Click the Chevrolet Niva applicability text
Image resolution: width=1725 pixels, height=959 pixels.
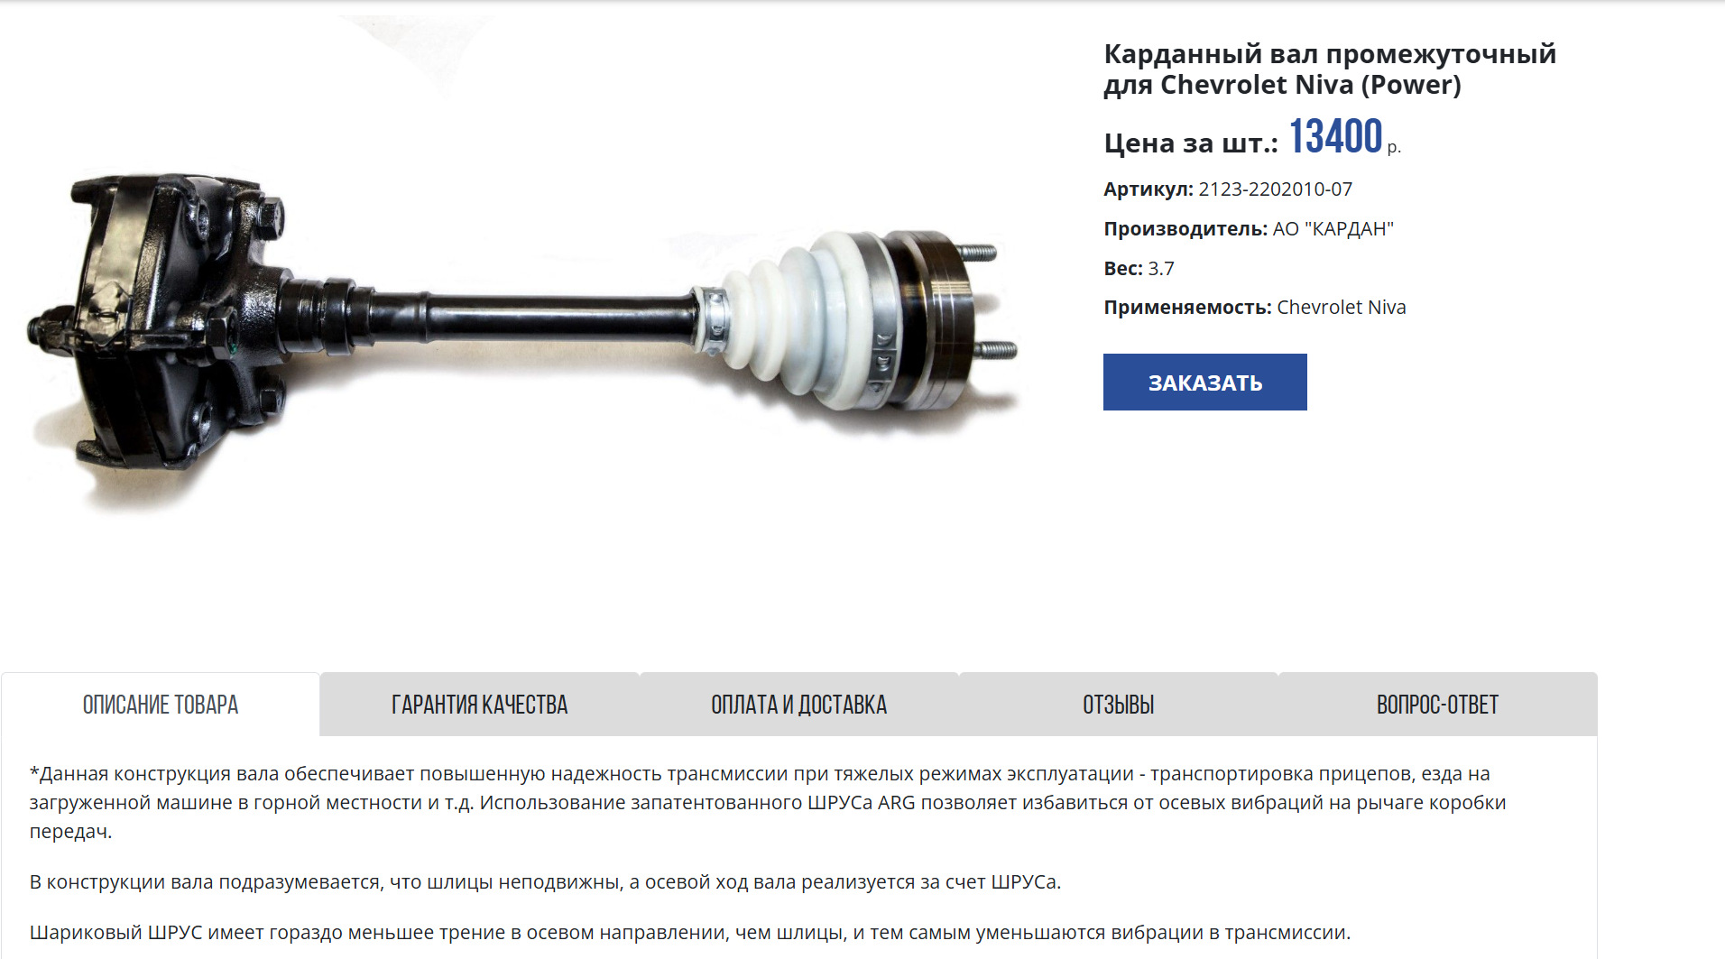pyautogui.click(x=1341, y=308)
